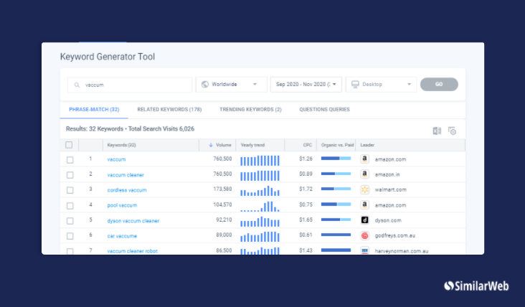This screenshot has width=525, height=307.
Task: Click the 104,570 volume value
Action: 222,204
